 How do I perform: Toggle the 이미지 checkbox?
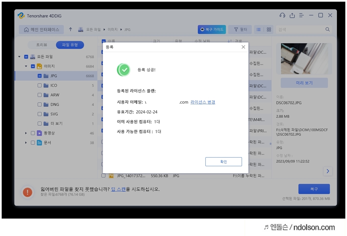[x=33, y=66]
